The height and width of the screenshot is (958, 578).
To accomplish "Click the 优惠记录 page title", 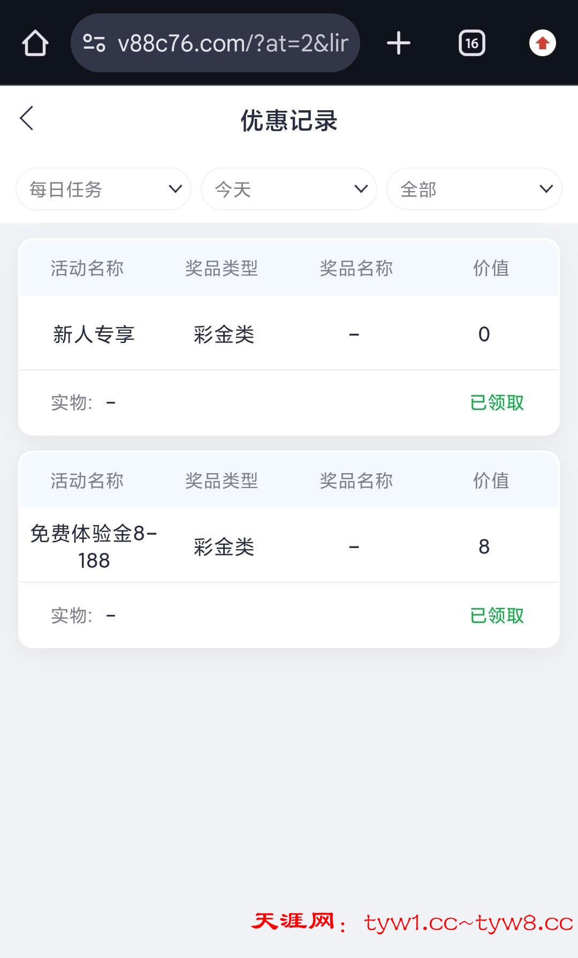I will 289,120.
